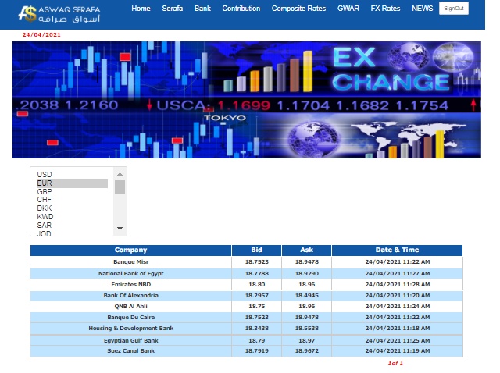
Task: Click Suez Canal Bank
Action: click(x=131, y=350)
